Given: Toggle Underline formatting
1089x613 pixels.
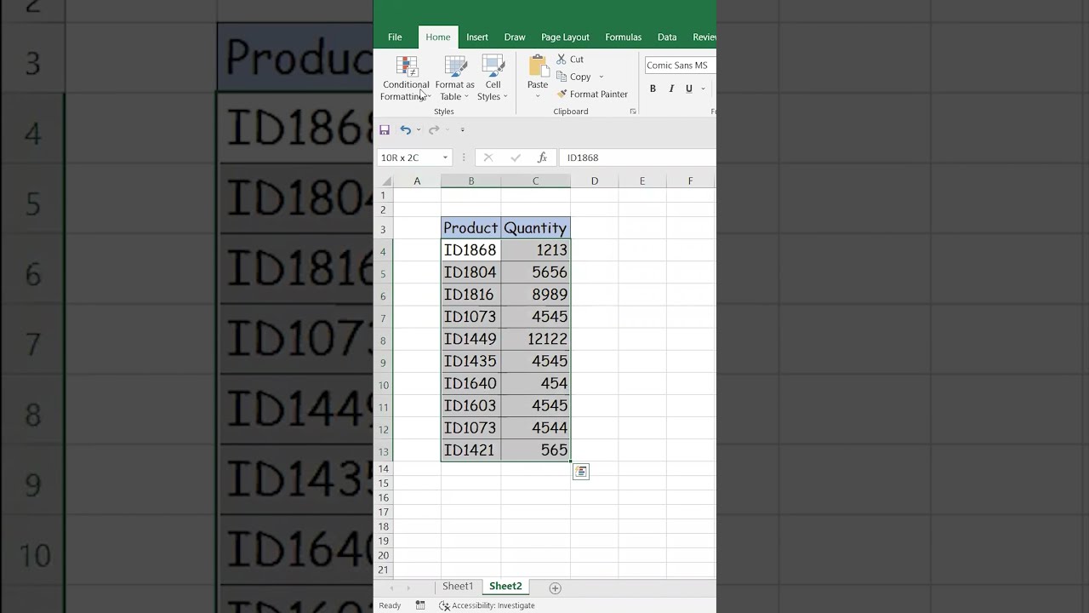Looking at the screenshot, I should click(688, 89).
